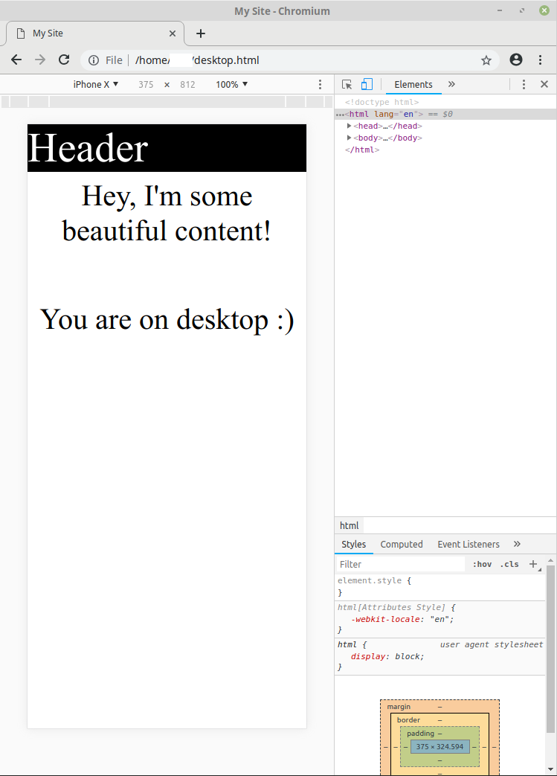Open the Chromium profile avatar menu
Image resolution: width=557 pixels, height=776 pixels.
pos(516,60)
